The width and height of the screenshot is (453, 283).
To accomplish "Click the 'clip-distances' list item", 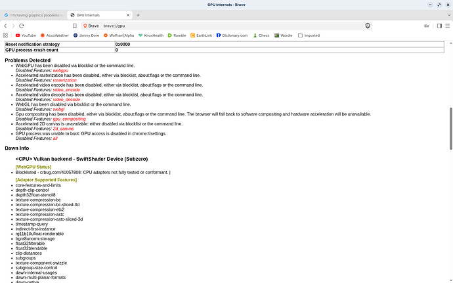I will (29, 253).
